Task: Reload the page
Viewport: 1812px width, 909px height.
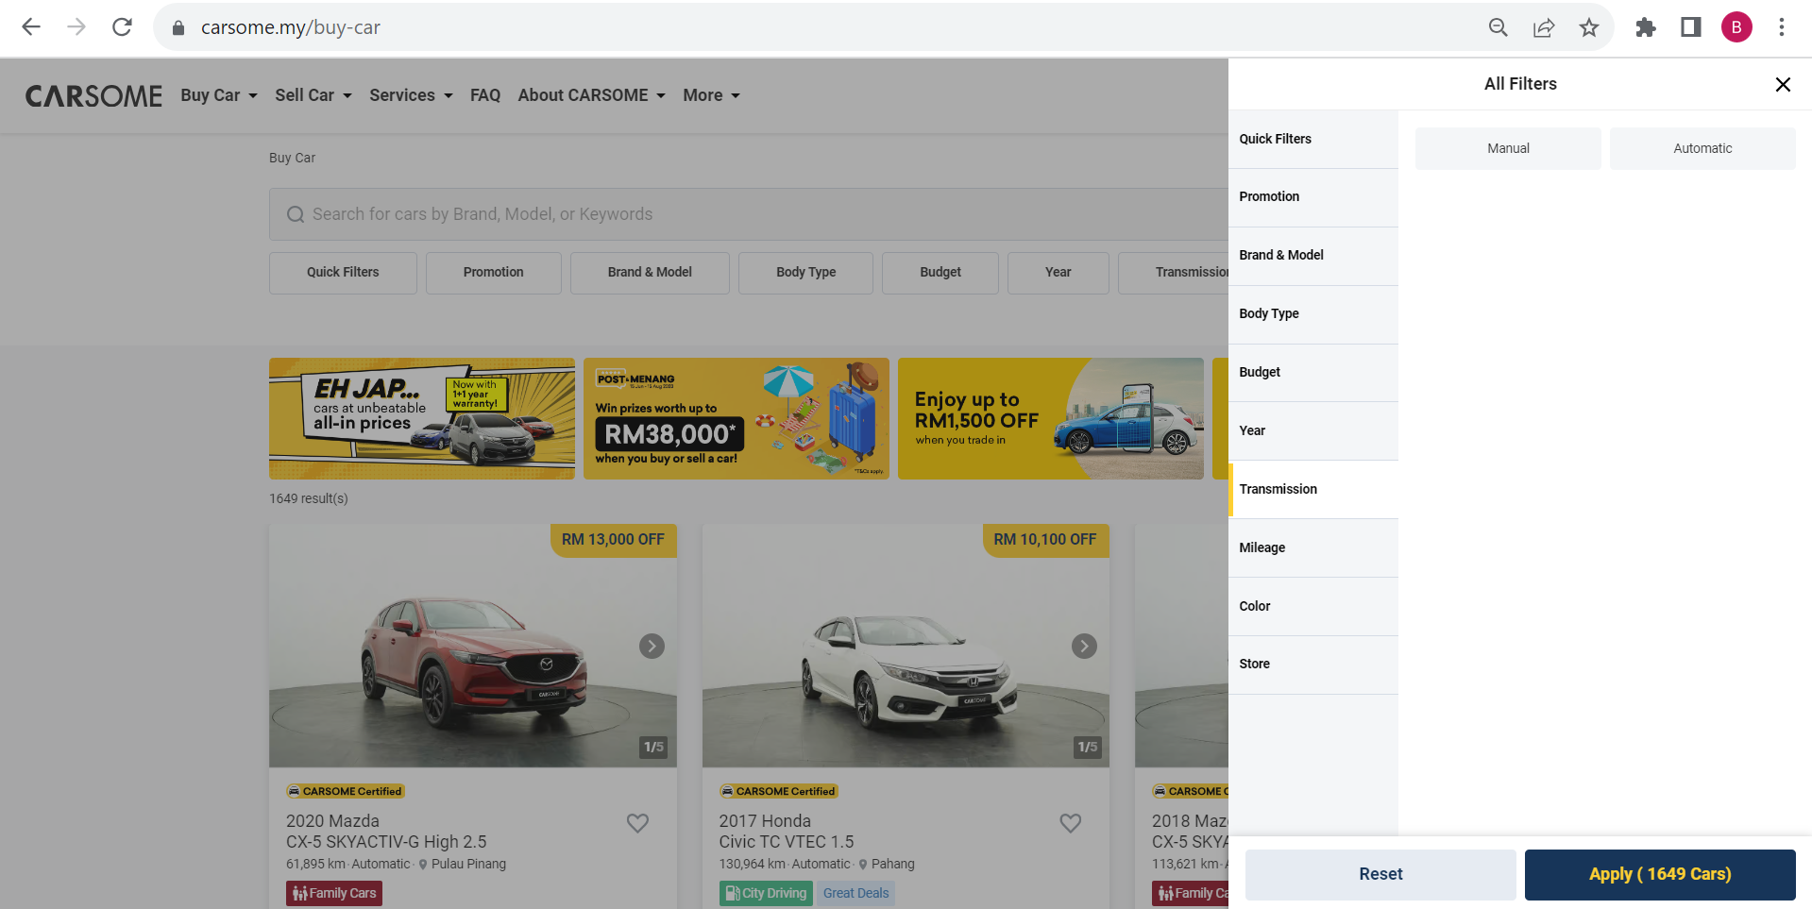Action: (122, 27)
